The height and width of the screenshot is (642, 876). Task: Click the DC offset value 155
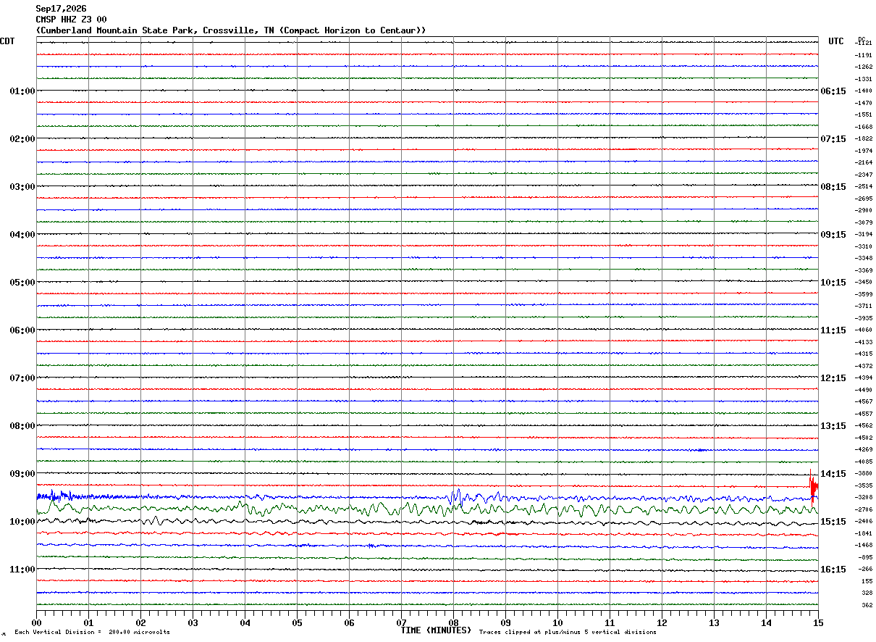867,581
